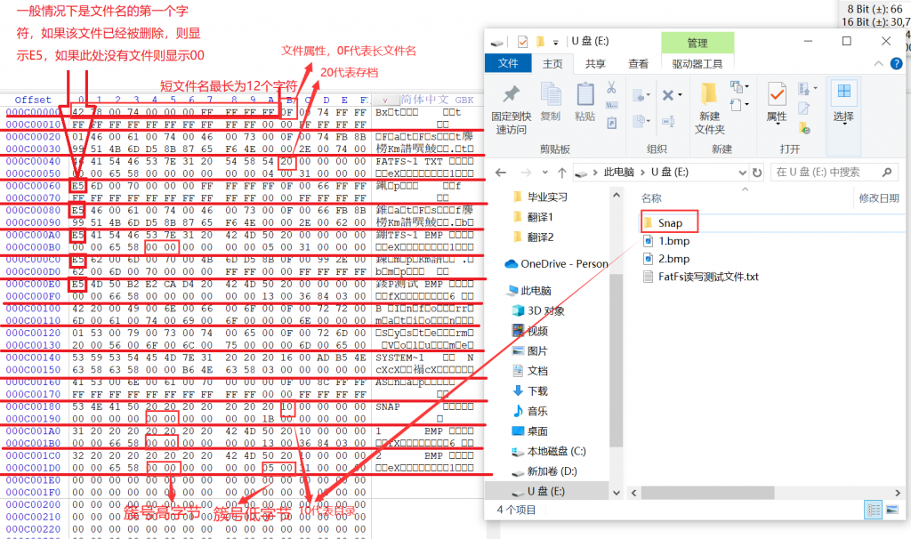Click the Copy path icon under scissors

611,105
